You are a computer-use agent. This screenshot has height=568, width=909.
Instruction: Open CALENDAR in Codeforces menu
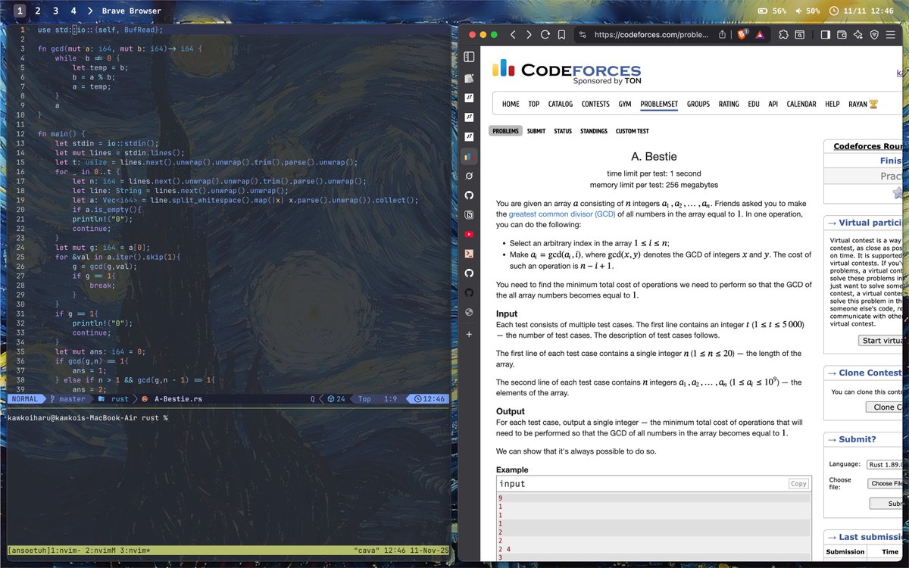pyautogui.click(x=801, y=104)
